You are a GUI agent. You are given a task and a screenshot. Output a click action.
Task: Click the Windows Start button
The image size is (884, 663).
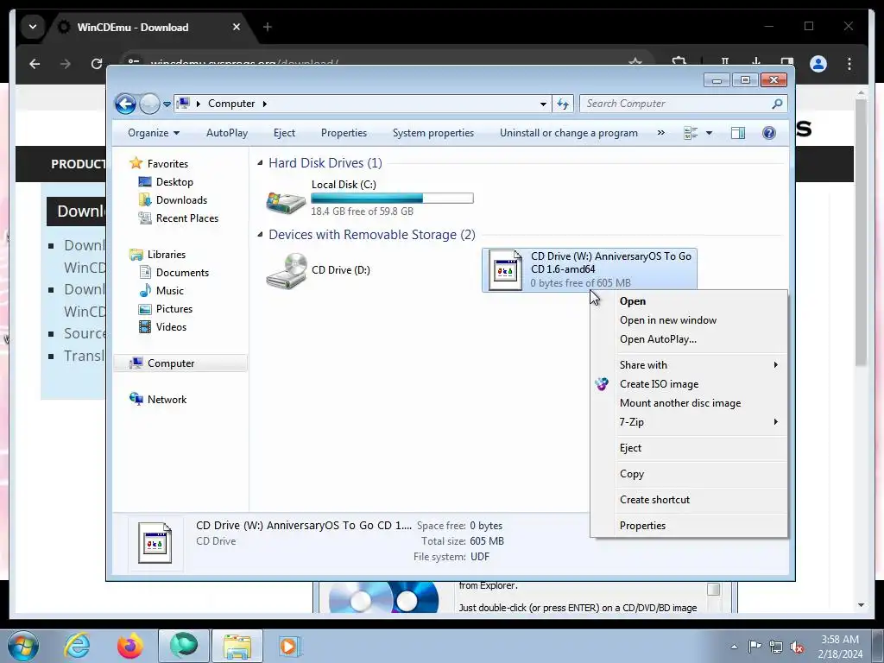[23, 646]
